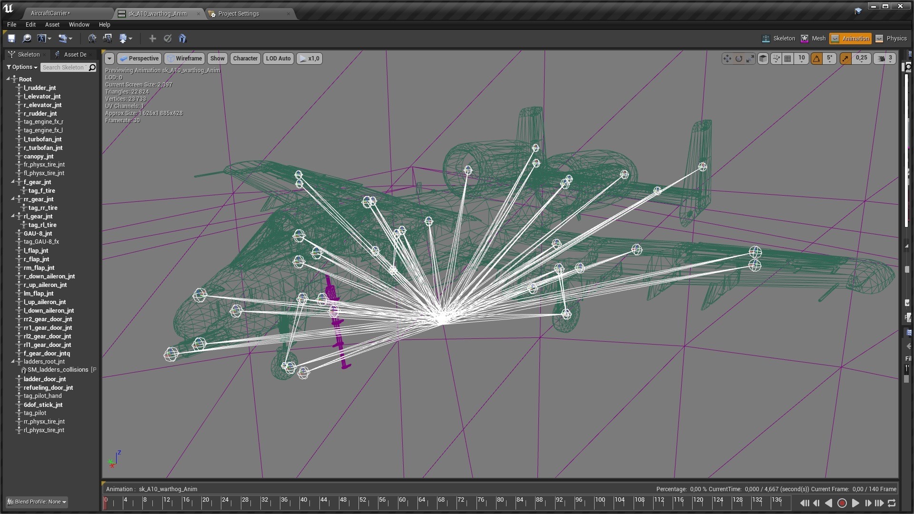This screenshot has height=514, width=914.
Task: Find asset in Content Browser magnifier icon
Action: tap(27, 39)
